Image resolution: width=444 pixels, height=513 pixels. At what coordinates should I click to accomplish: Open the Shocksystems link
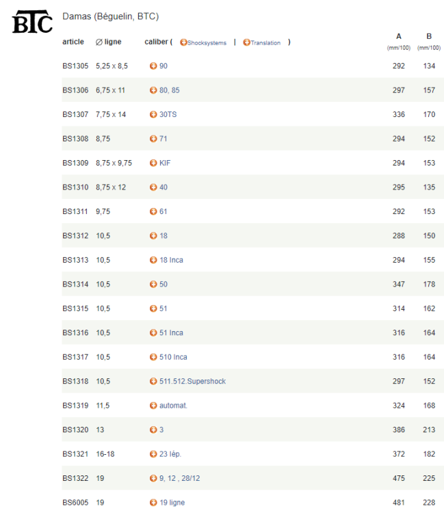tap(207, 43)
